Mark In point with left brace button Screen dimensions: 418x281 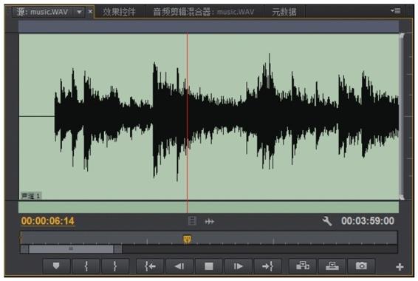point(86,266)
